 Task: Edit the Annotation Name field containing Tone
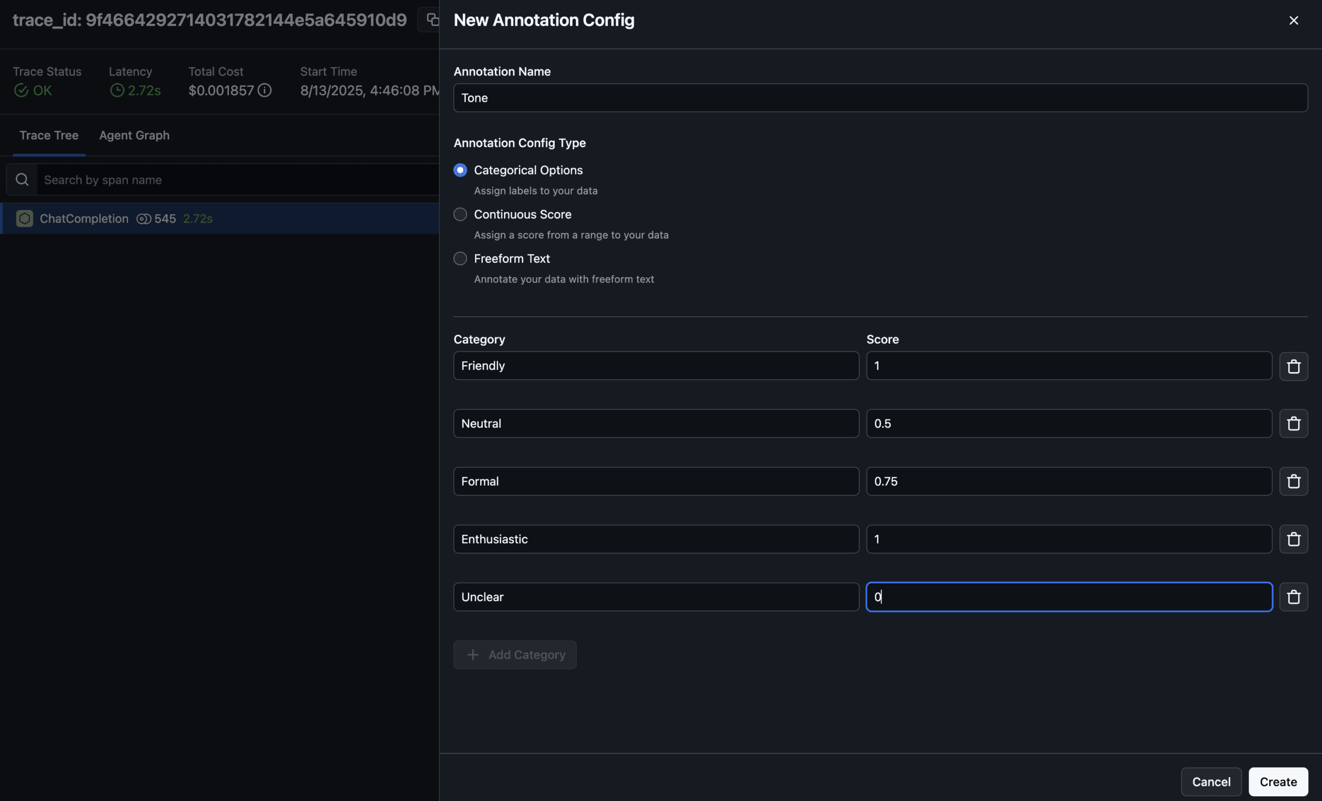click(x=880, y=98)
